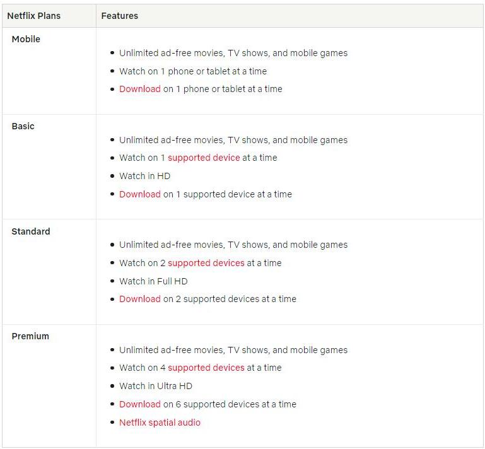Click Watch in Ultra HD text
Screen dimensions: 485x449
click(x=156, y=386)
